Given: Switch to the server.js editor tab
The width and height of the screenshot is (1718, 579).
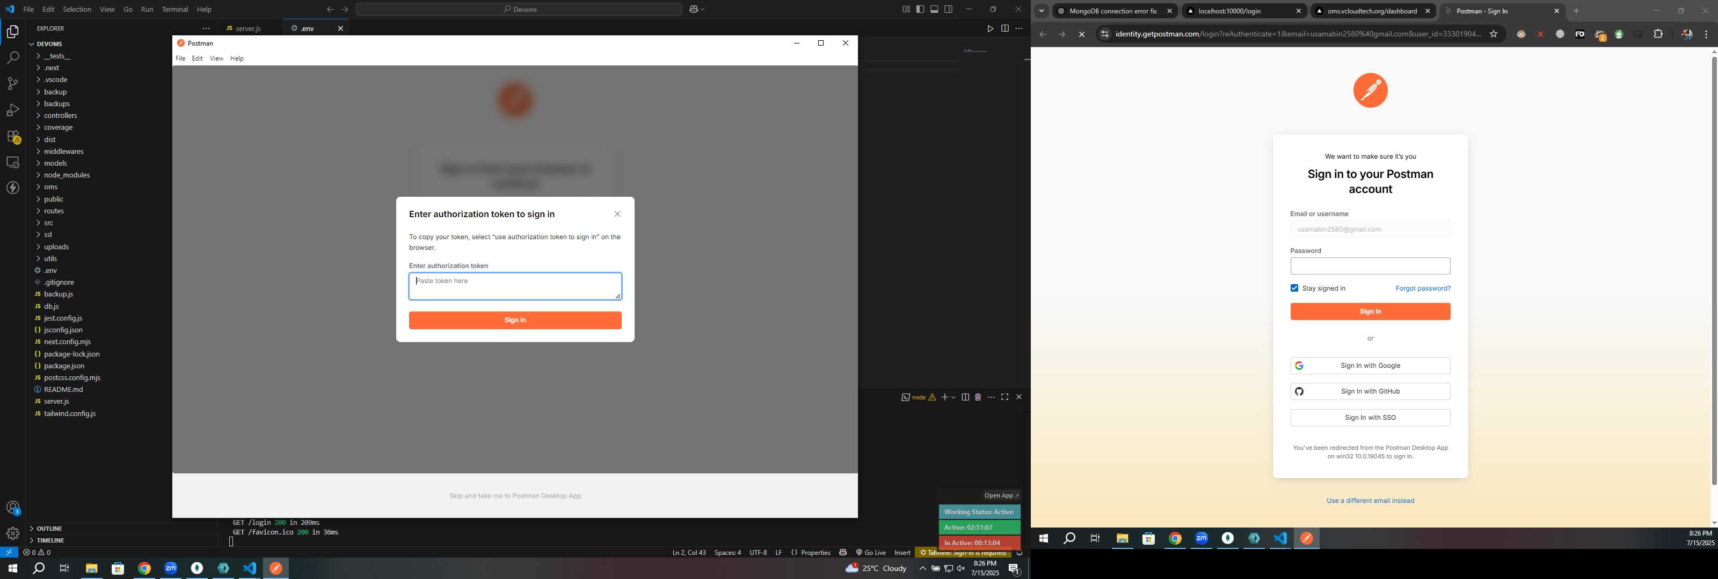Looking at the screenshot, I should (x=250, y=28).
